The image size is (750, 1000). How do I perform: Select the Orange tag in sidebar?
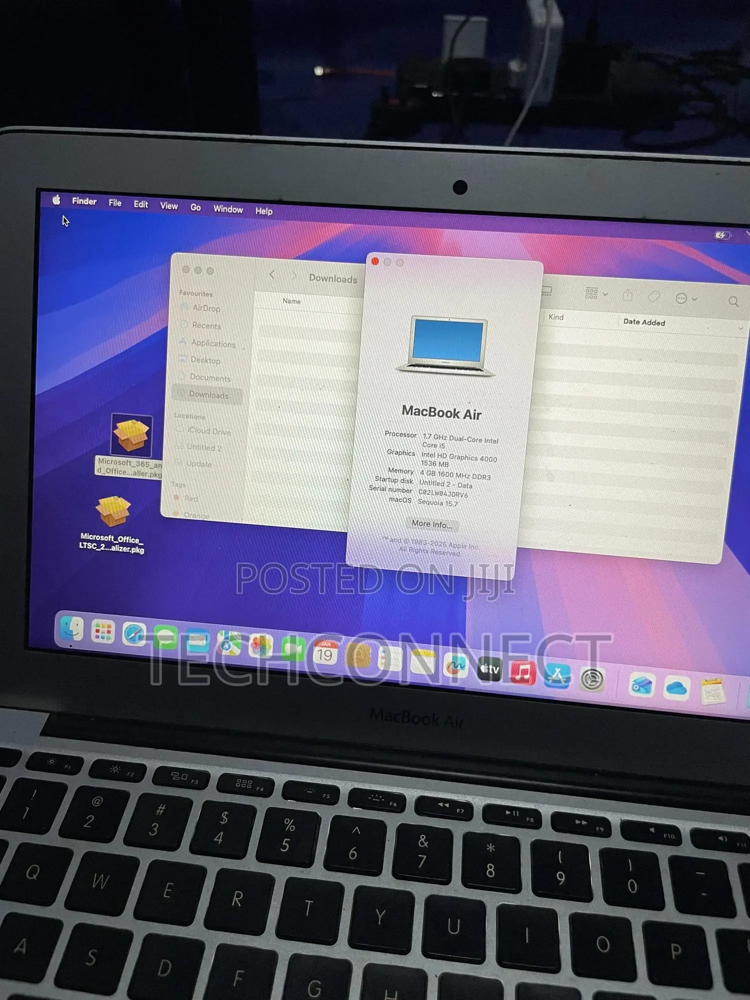pyautogui.click(x=196, y=515)
